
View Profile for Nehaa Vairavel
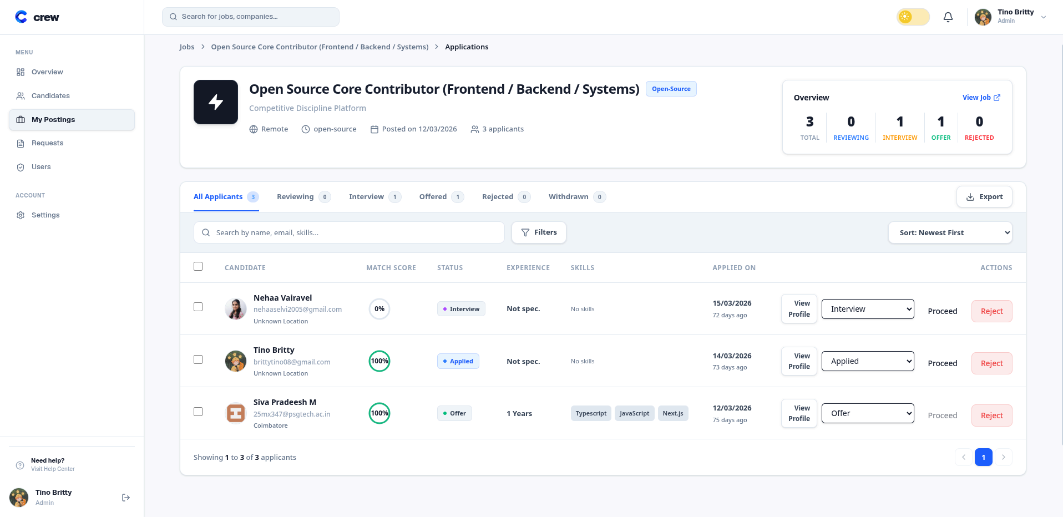[799, 309]
